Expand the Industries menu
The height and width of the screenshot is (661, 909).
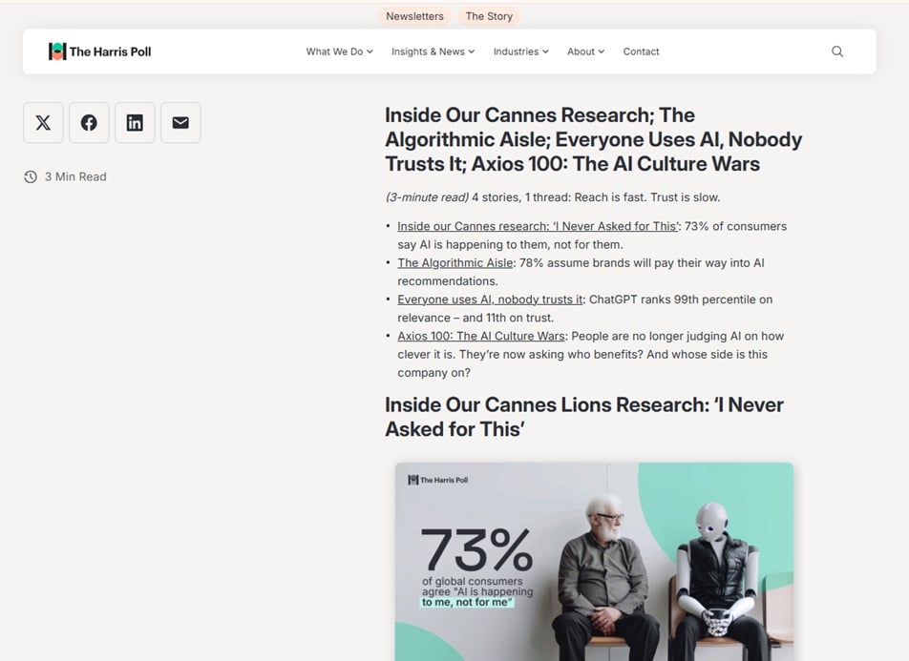[x=520, y=52]
